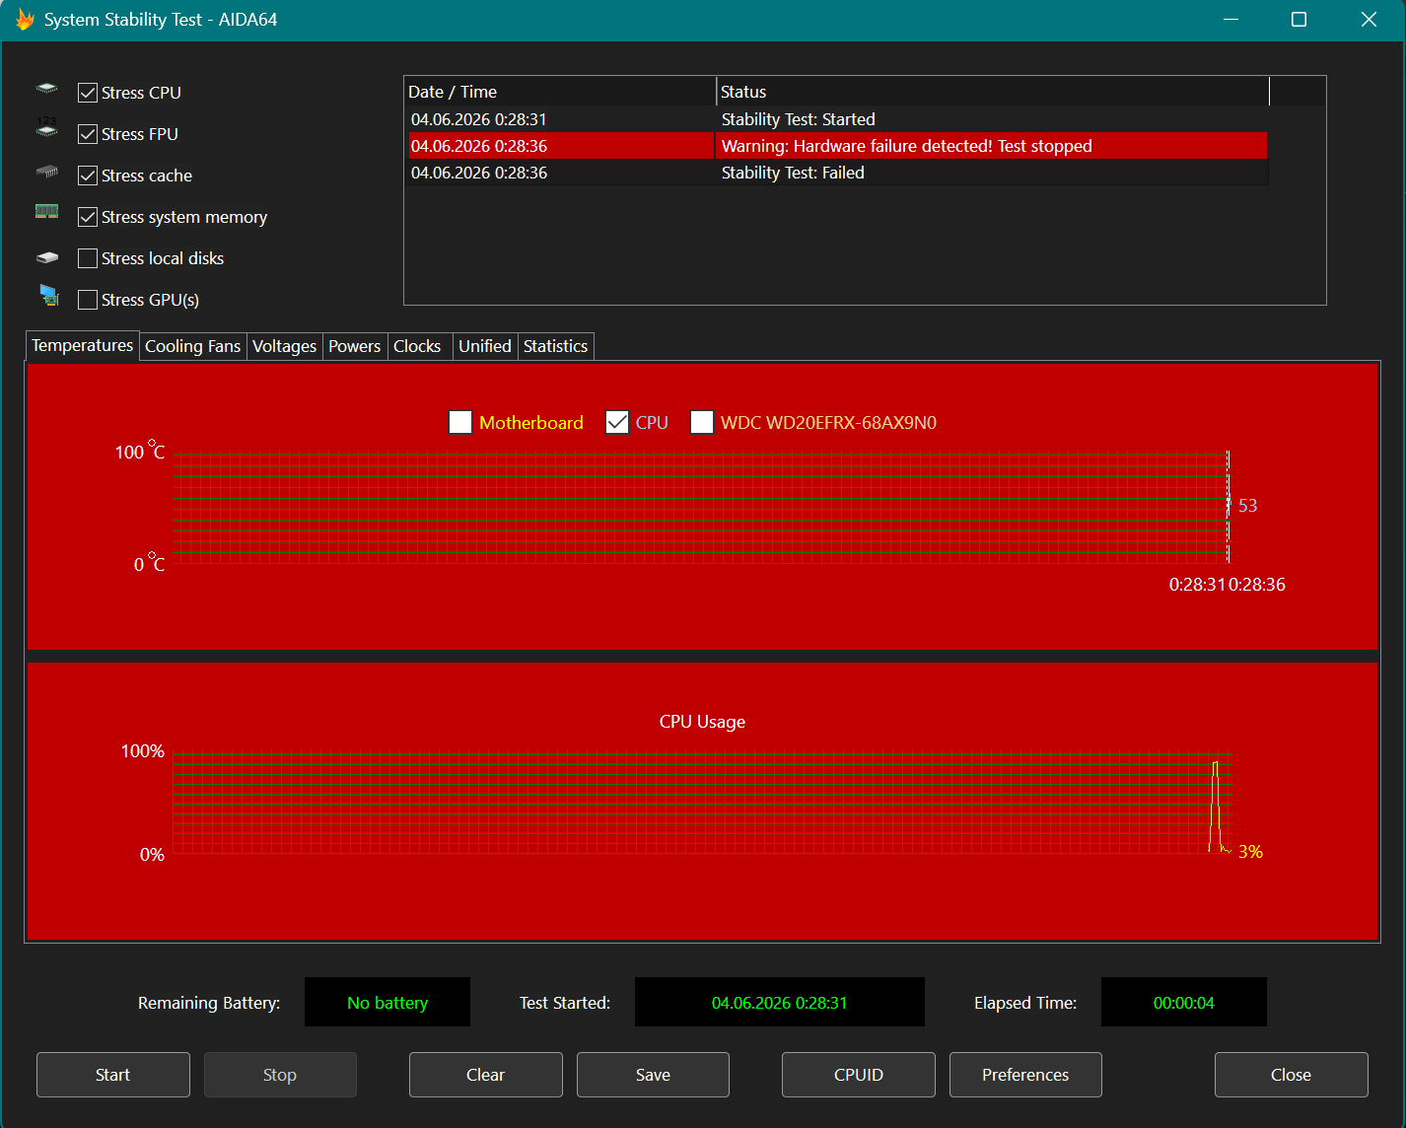1406x1128 pixels.
Task: Click the monitor icon beside Stress GPU(s)
Action: pyautogui.click(x=49, y=295)
